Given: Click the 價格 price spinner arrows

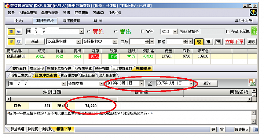Looking at the screenshot, I should [x=186, y=42].
